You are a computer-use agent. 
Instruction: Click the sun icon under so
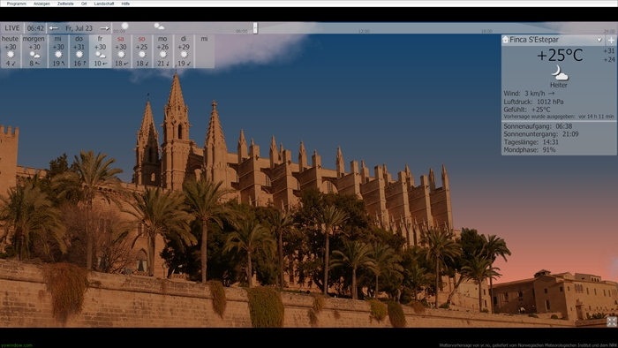(142, 55)
